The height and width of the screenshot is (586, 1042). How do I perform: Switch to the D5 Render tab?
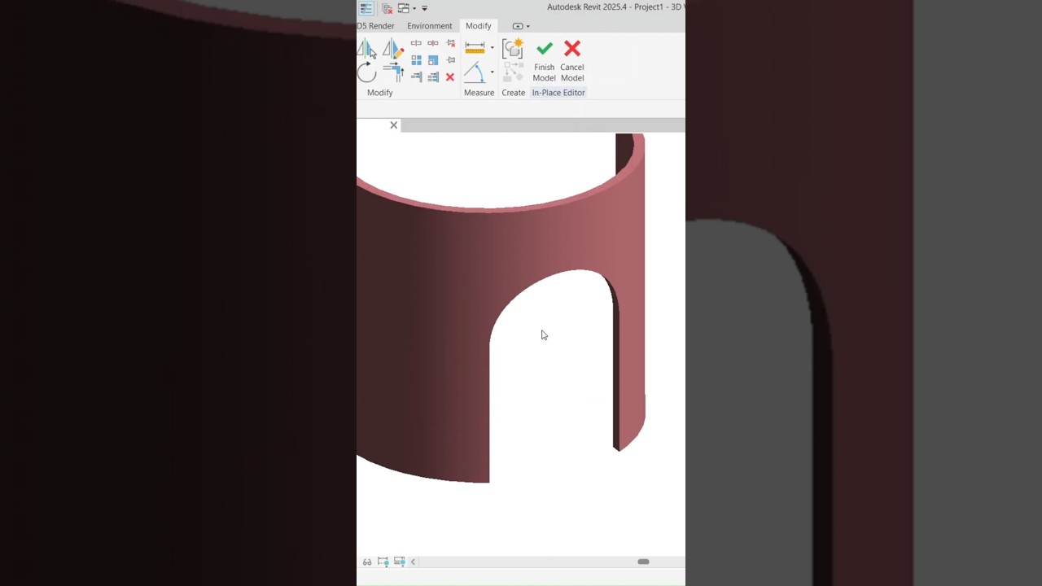point(375,26)
